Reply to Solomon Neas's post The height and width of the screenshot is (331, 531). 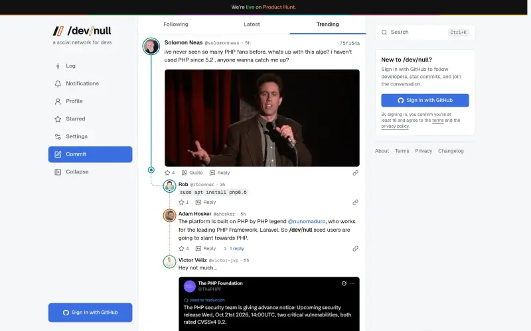pyautogui.click(x=220, y=173)
